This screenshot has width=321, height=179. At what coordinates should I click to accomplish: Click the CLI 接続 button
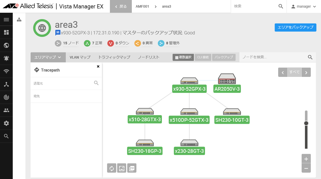tap(203, 57)
